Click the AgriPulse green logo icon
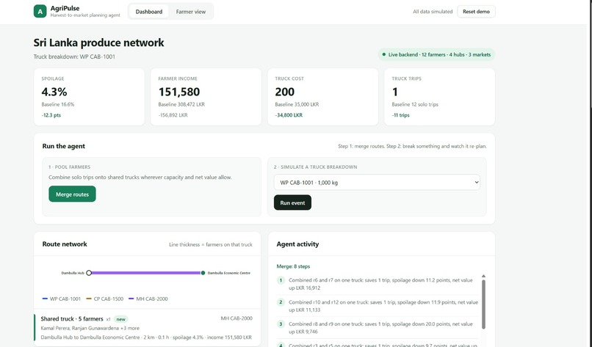Screen dimensions: 592x347 (x=40, y=11)
